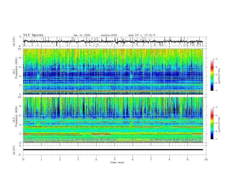Screen dimensions: 232x179
Task: Click the "station=ATH" label
Action: coord(109,35)
